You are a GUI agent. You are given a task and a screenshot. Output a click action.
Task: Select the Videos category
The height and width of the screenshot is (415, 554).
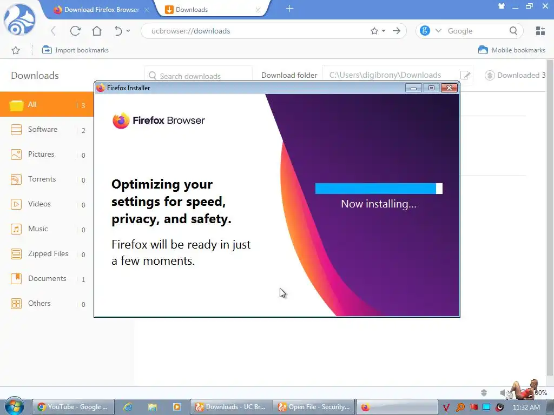(x=47, y=204)
